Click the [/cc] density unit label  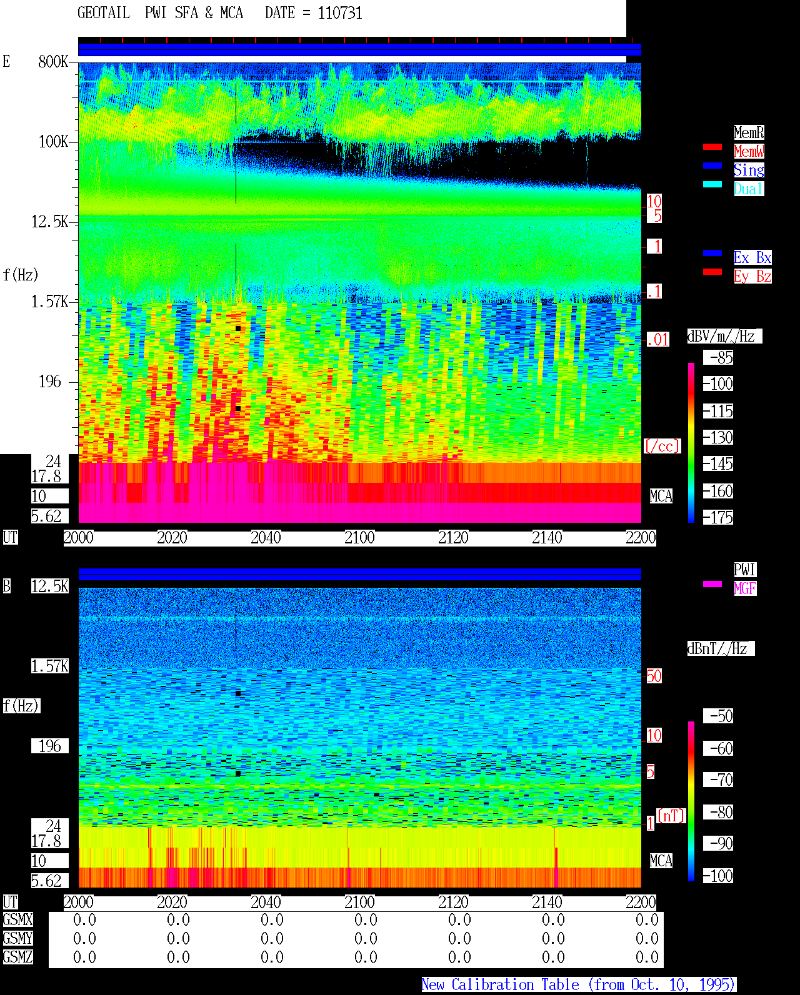coord(662,447)
